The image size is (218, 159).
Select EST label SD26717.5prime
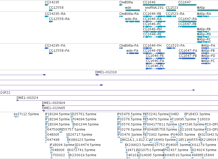79,135
